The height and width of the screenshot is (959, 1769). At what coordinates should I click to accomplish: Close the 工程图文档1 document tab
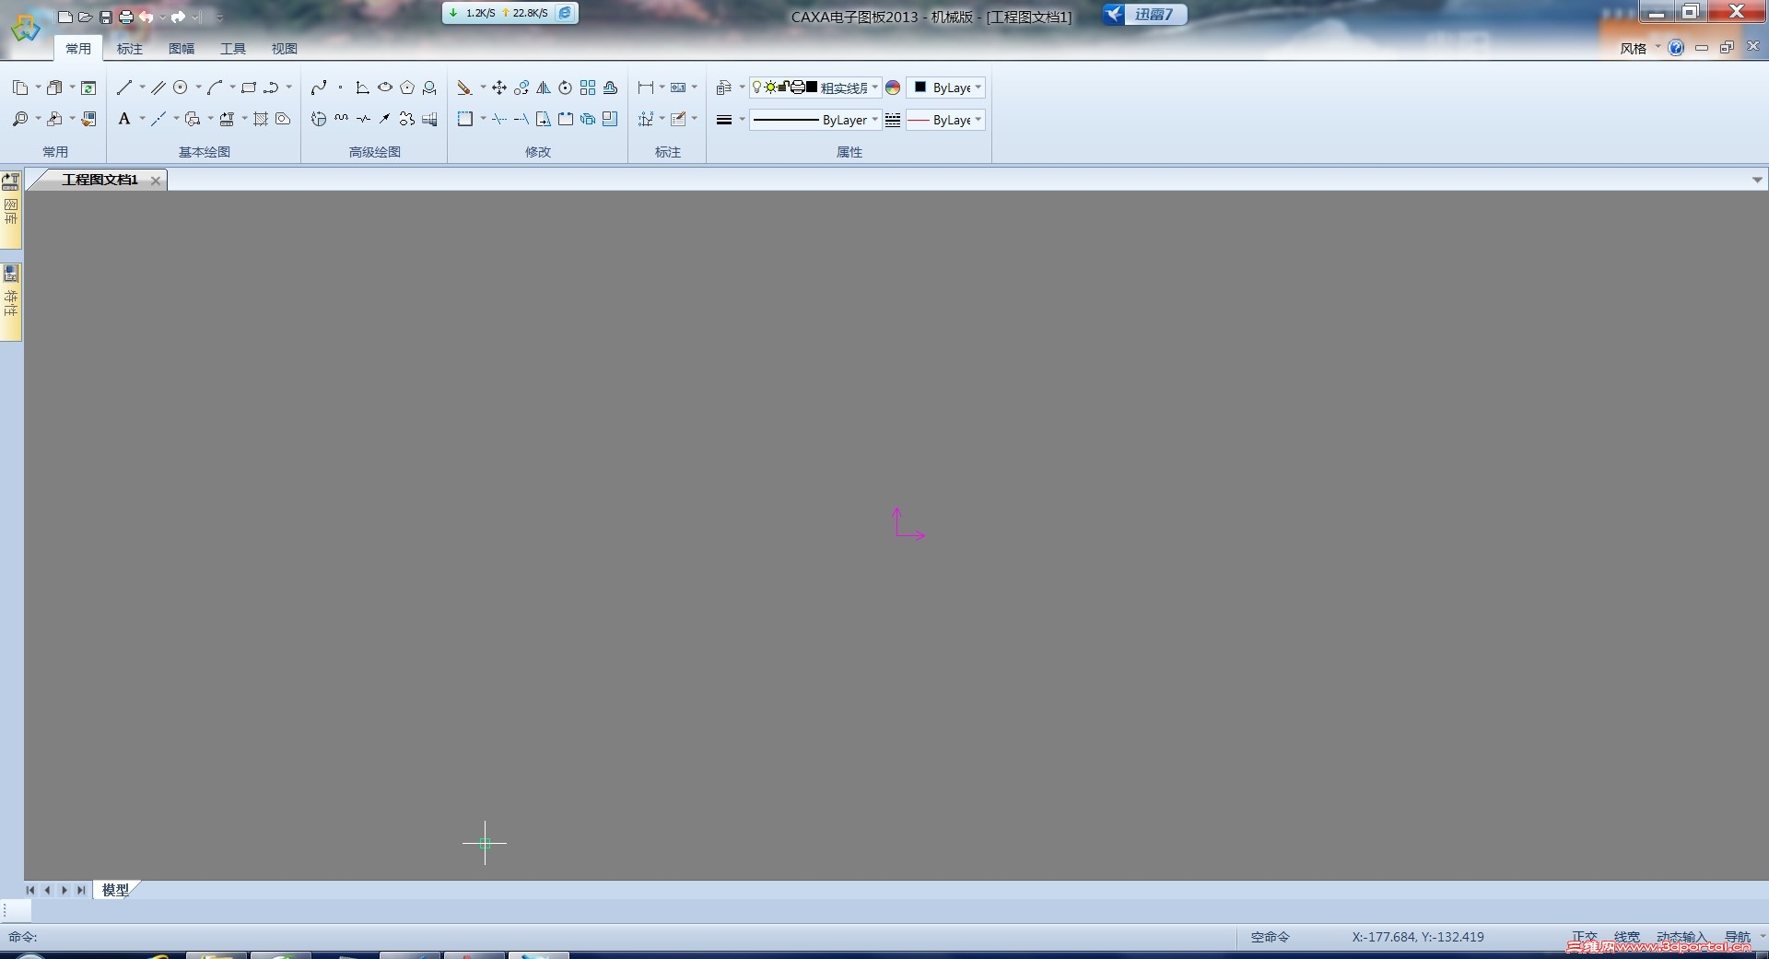pyautogui.click(x=156, y=181)
